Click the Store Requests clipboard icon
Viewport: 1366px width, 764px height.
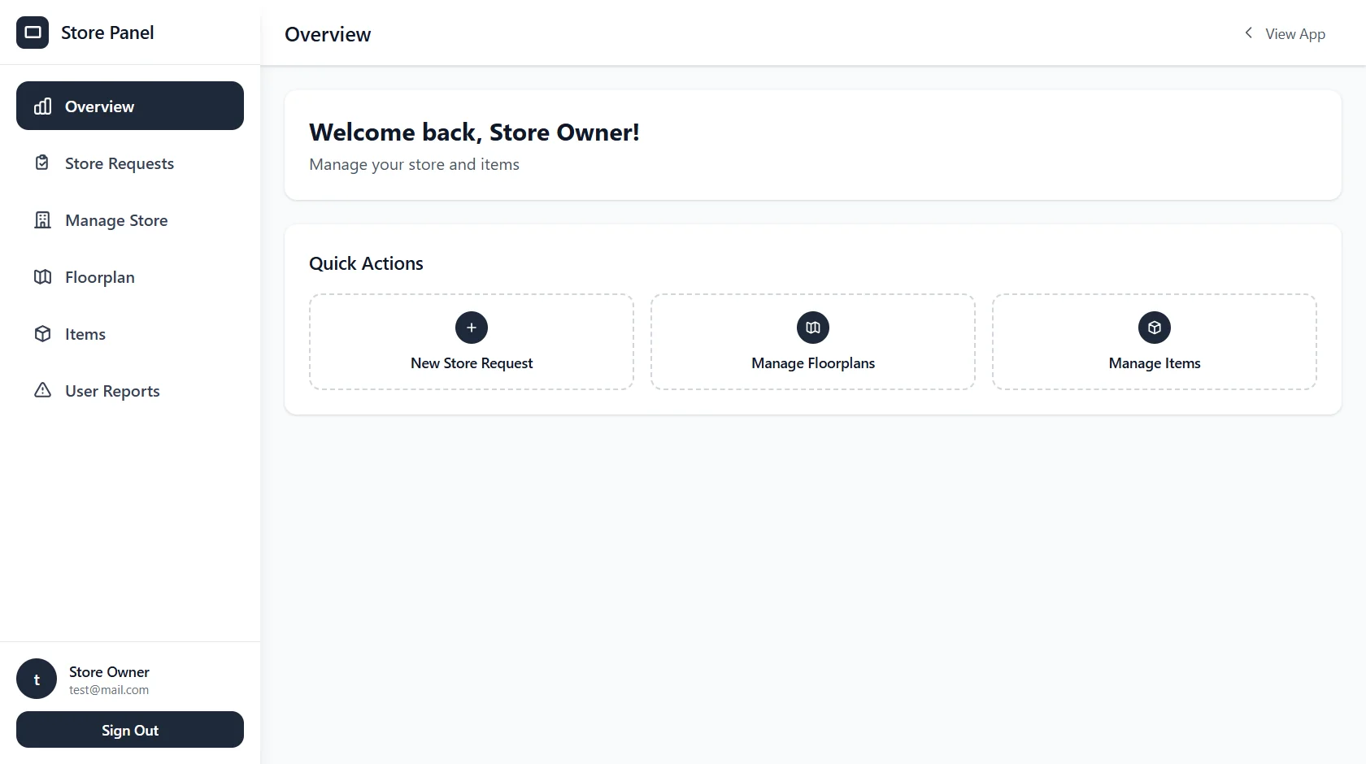click(x=42, y=163)
